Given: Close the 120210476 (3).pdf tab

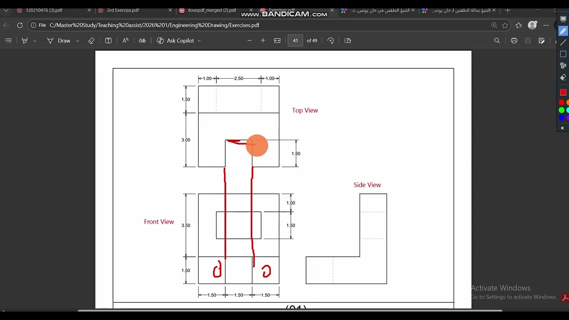Looking at the screenshot, I should 89,10.
